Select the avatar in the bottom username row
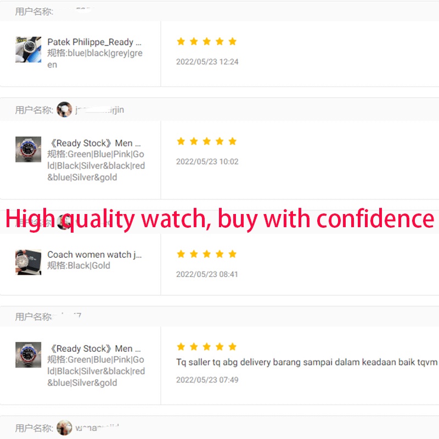Image resolution: width=439 pixels, height=439 pixels. [x=64, y=428]
